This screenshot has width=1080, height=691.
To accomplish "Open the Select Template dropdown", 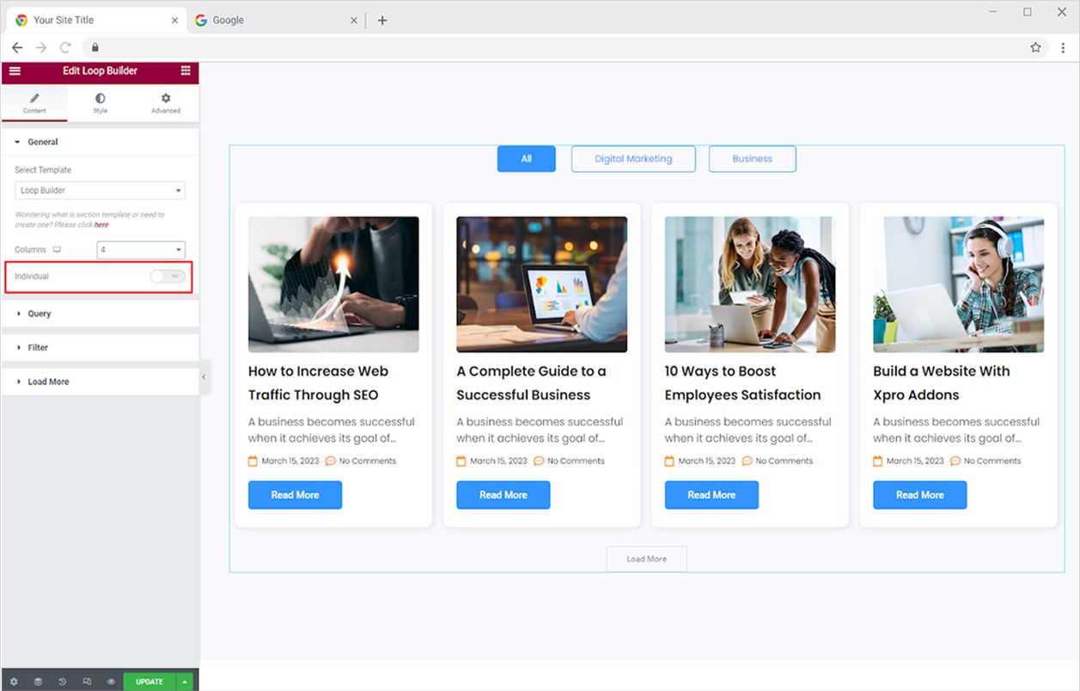I will 100,191.
